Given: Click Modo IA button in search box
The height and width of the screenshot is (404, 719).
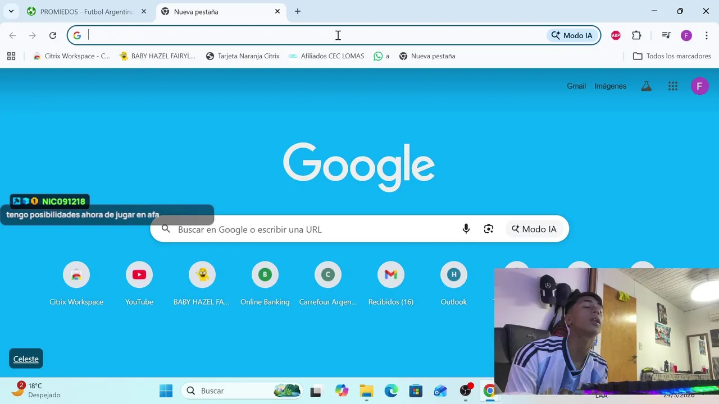Looking at the screenshot, I should pyautogui.click(x=534, y=229).
